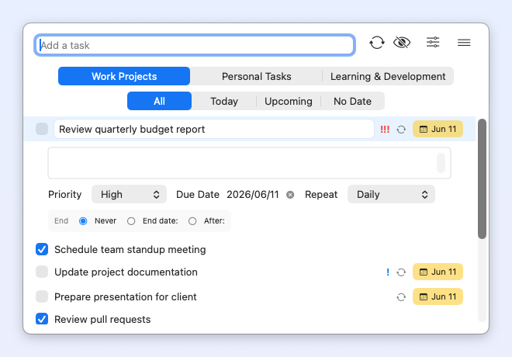Select the All filter tab
This screenshot has width=512, height=357.
click(x=159, y=101)
